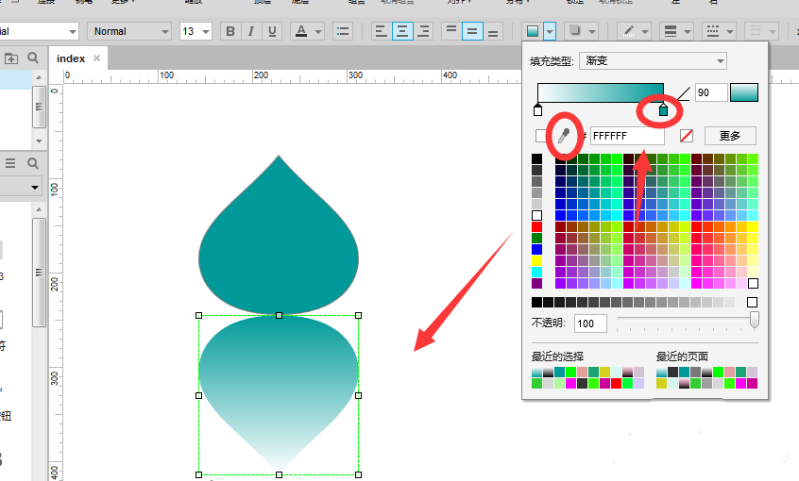Click the gradient angle line icon
Screen dimensions: 799x481
pos(684,93)
